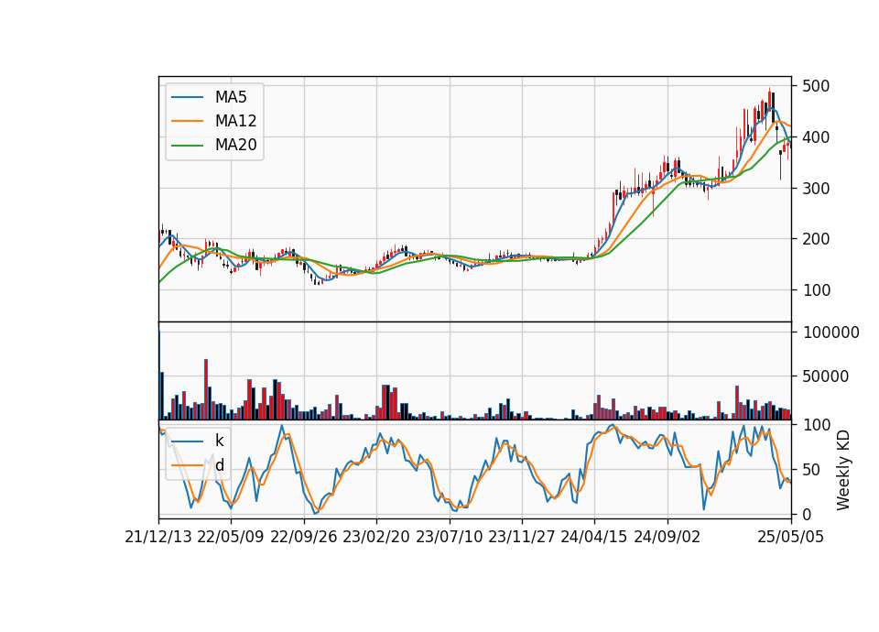The width and height of the screenshot is (879, 632).
Task: Click the 50000 volume axis label
Action: pyautogui.click(x=825, y=376)
